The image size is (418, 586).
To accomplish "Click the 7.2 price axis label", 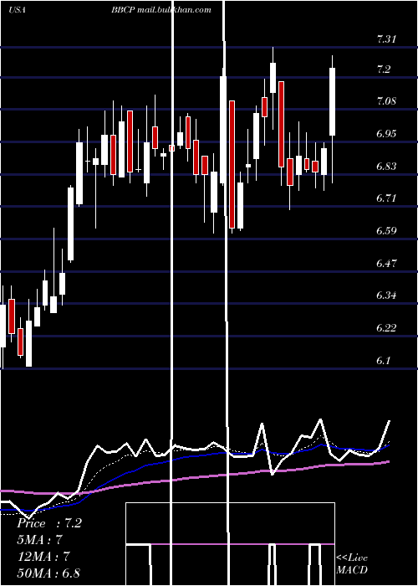I will (x=384, y=69).
